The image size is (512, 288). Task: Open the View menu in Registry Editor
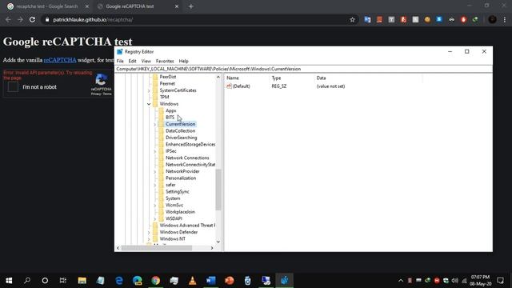(146, 61)
